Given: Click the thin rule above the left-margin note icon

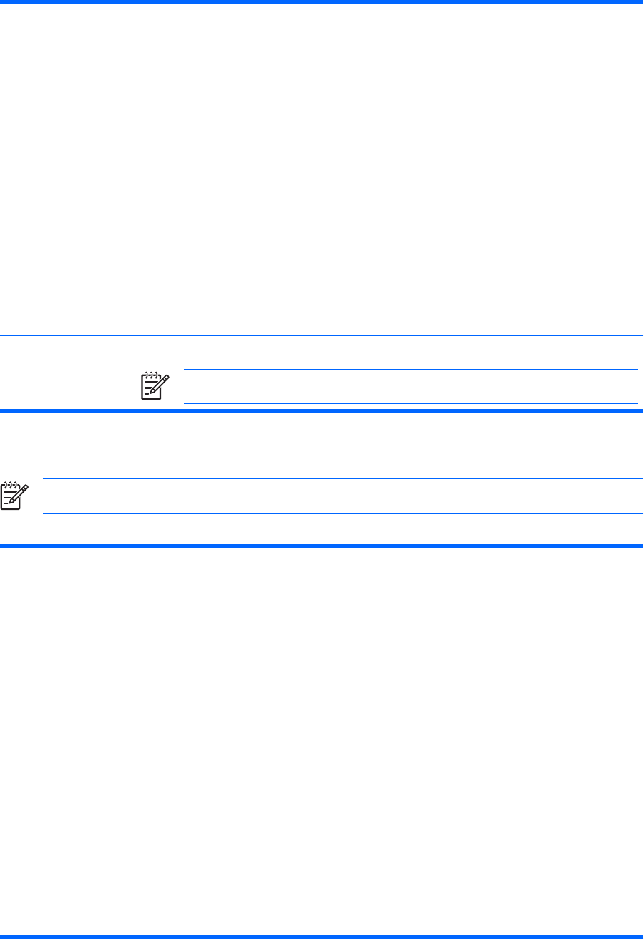Looking at the screenshot, I should point(343,479).
